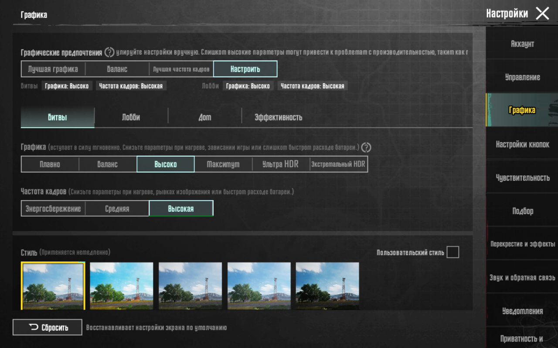
Task: Select the Плавно graphics quality option
Action: 50,164
